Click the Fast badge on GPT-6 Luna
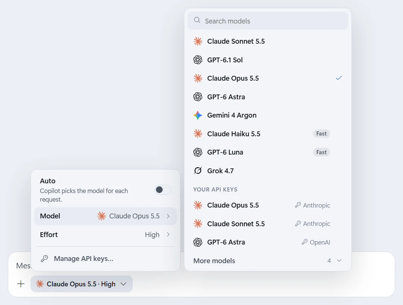The width and height of the screenshot is (403, 305). pos(322,152)
